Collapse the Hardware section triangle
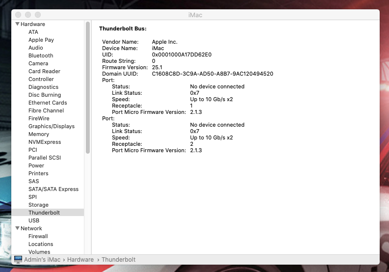Image resolution: width=389 pixels, height=272 pixels. coord(17,24)
